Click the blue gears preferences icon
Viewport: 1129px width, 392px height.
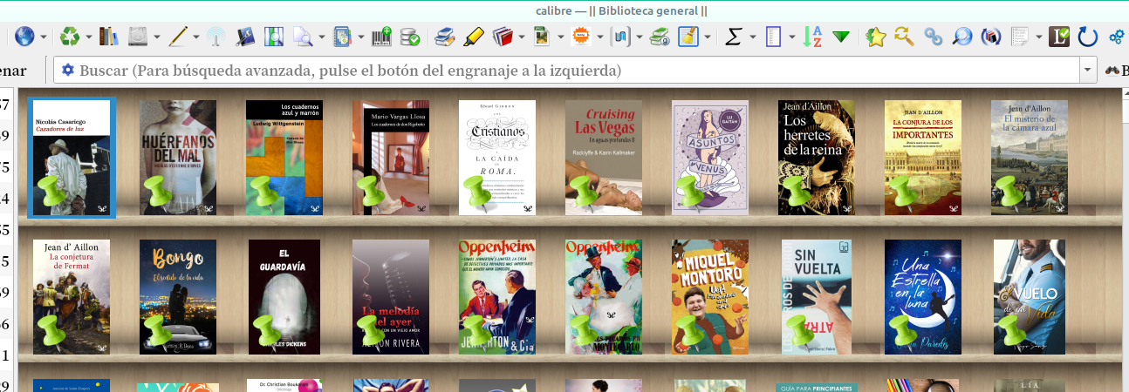[x=1116, y=37]
